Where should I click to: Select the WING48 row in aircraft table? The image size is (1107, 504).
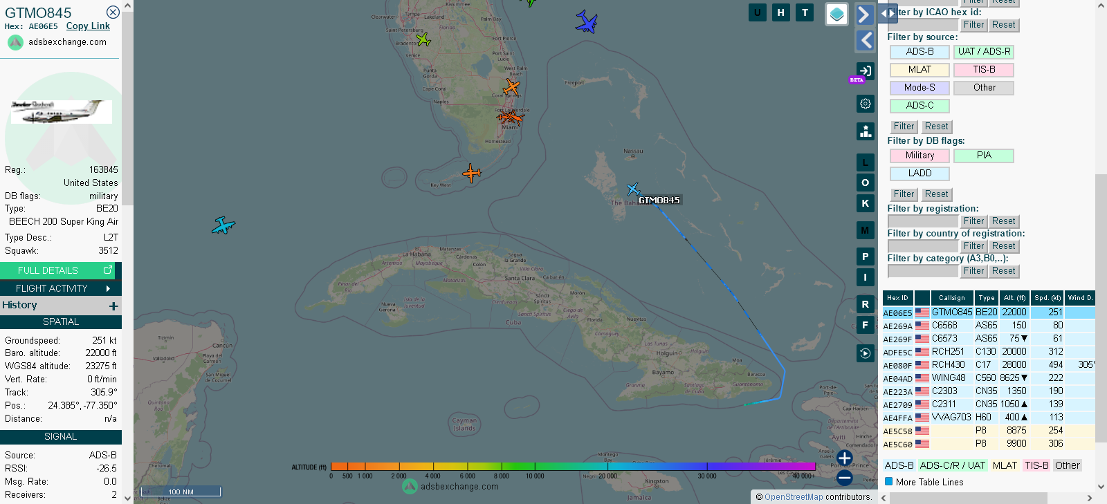pos(989,378)
